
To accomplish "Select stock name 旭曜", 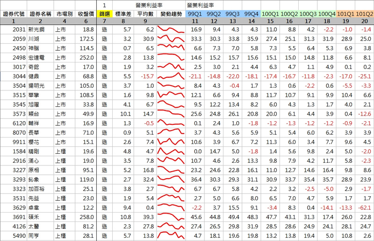I will (x=34, y=104).
